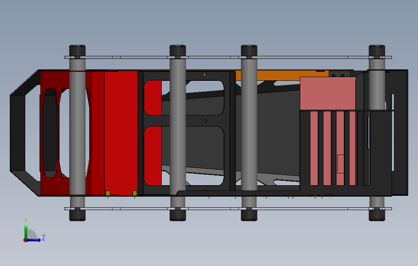The width and height of the screenshot is (418, 266).
Task: Select the thin lower side rail
Action: click(x=228, y=208)
